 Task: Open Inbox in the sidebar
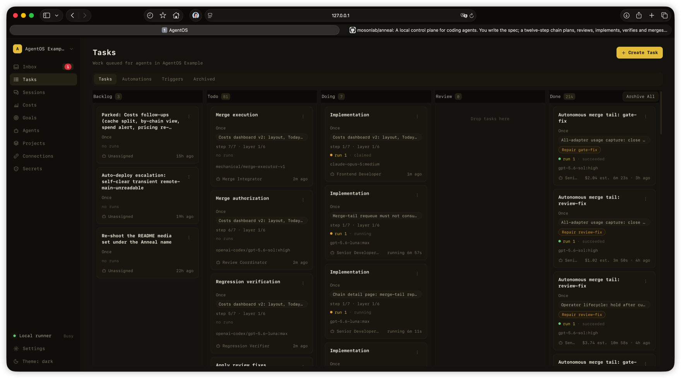pyautogui.click(x=43, y=67)
